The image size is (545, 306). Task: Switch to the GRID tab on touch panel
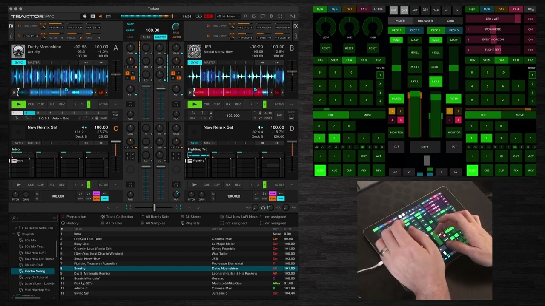pyautogui.click(x=450, y=21)
